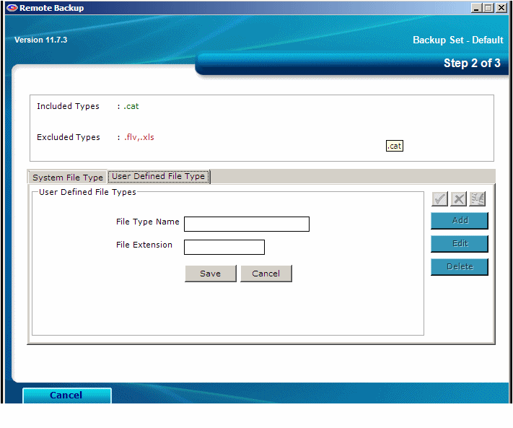Viewport: 513px width, 428px height.
Task: Click the blue Edit button
Action: click(x=460, y=244)
